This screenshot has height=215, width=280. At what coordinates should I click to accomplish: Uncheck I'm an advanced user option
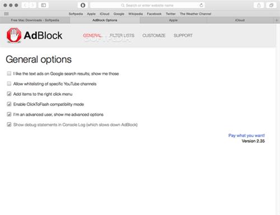(x=9, y=114)
